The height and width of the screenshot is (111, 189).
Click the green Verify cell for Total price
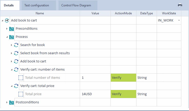click(123, 94)
